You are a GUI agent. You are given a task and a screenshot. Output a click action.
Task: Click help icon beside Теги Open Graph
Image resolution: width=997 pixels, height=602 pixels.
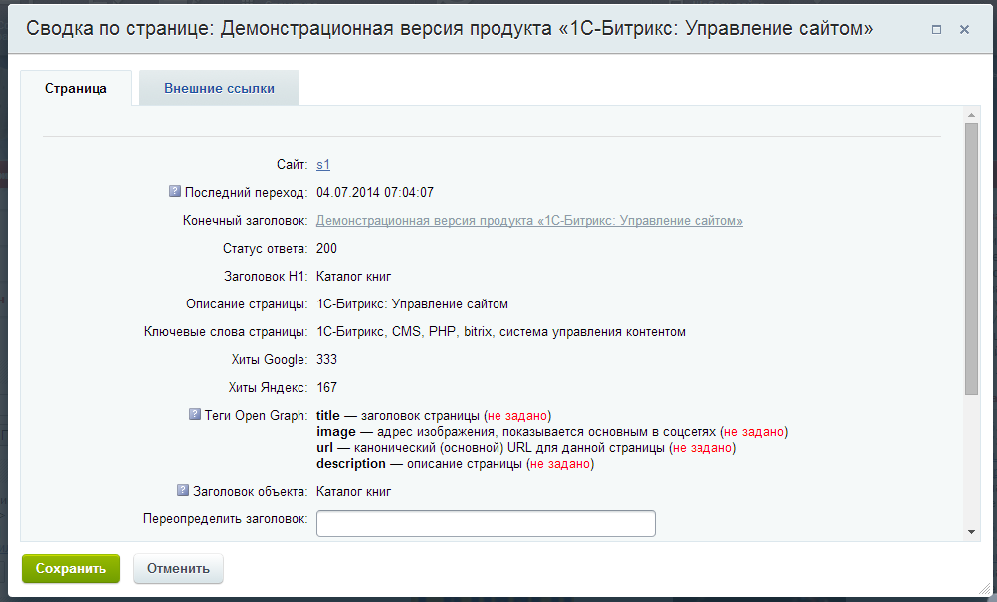coord(195,415)
